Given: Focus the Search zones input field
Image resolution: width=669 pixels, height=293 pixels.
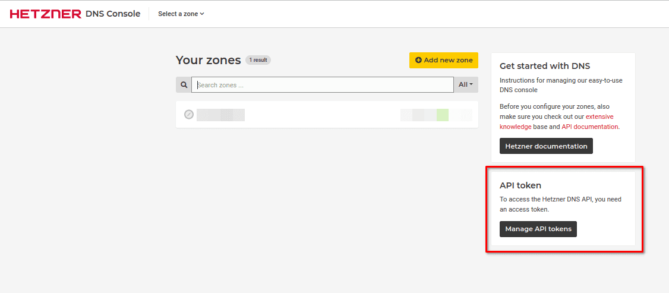Looking at the screenshot, I should 323,85.
